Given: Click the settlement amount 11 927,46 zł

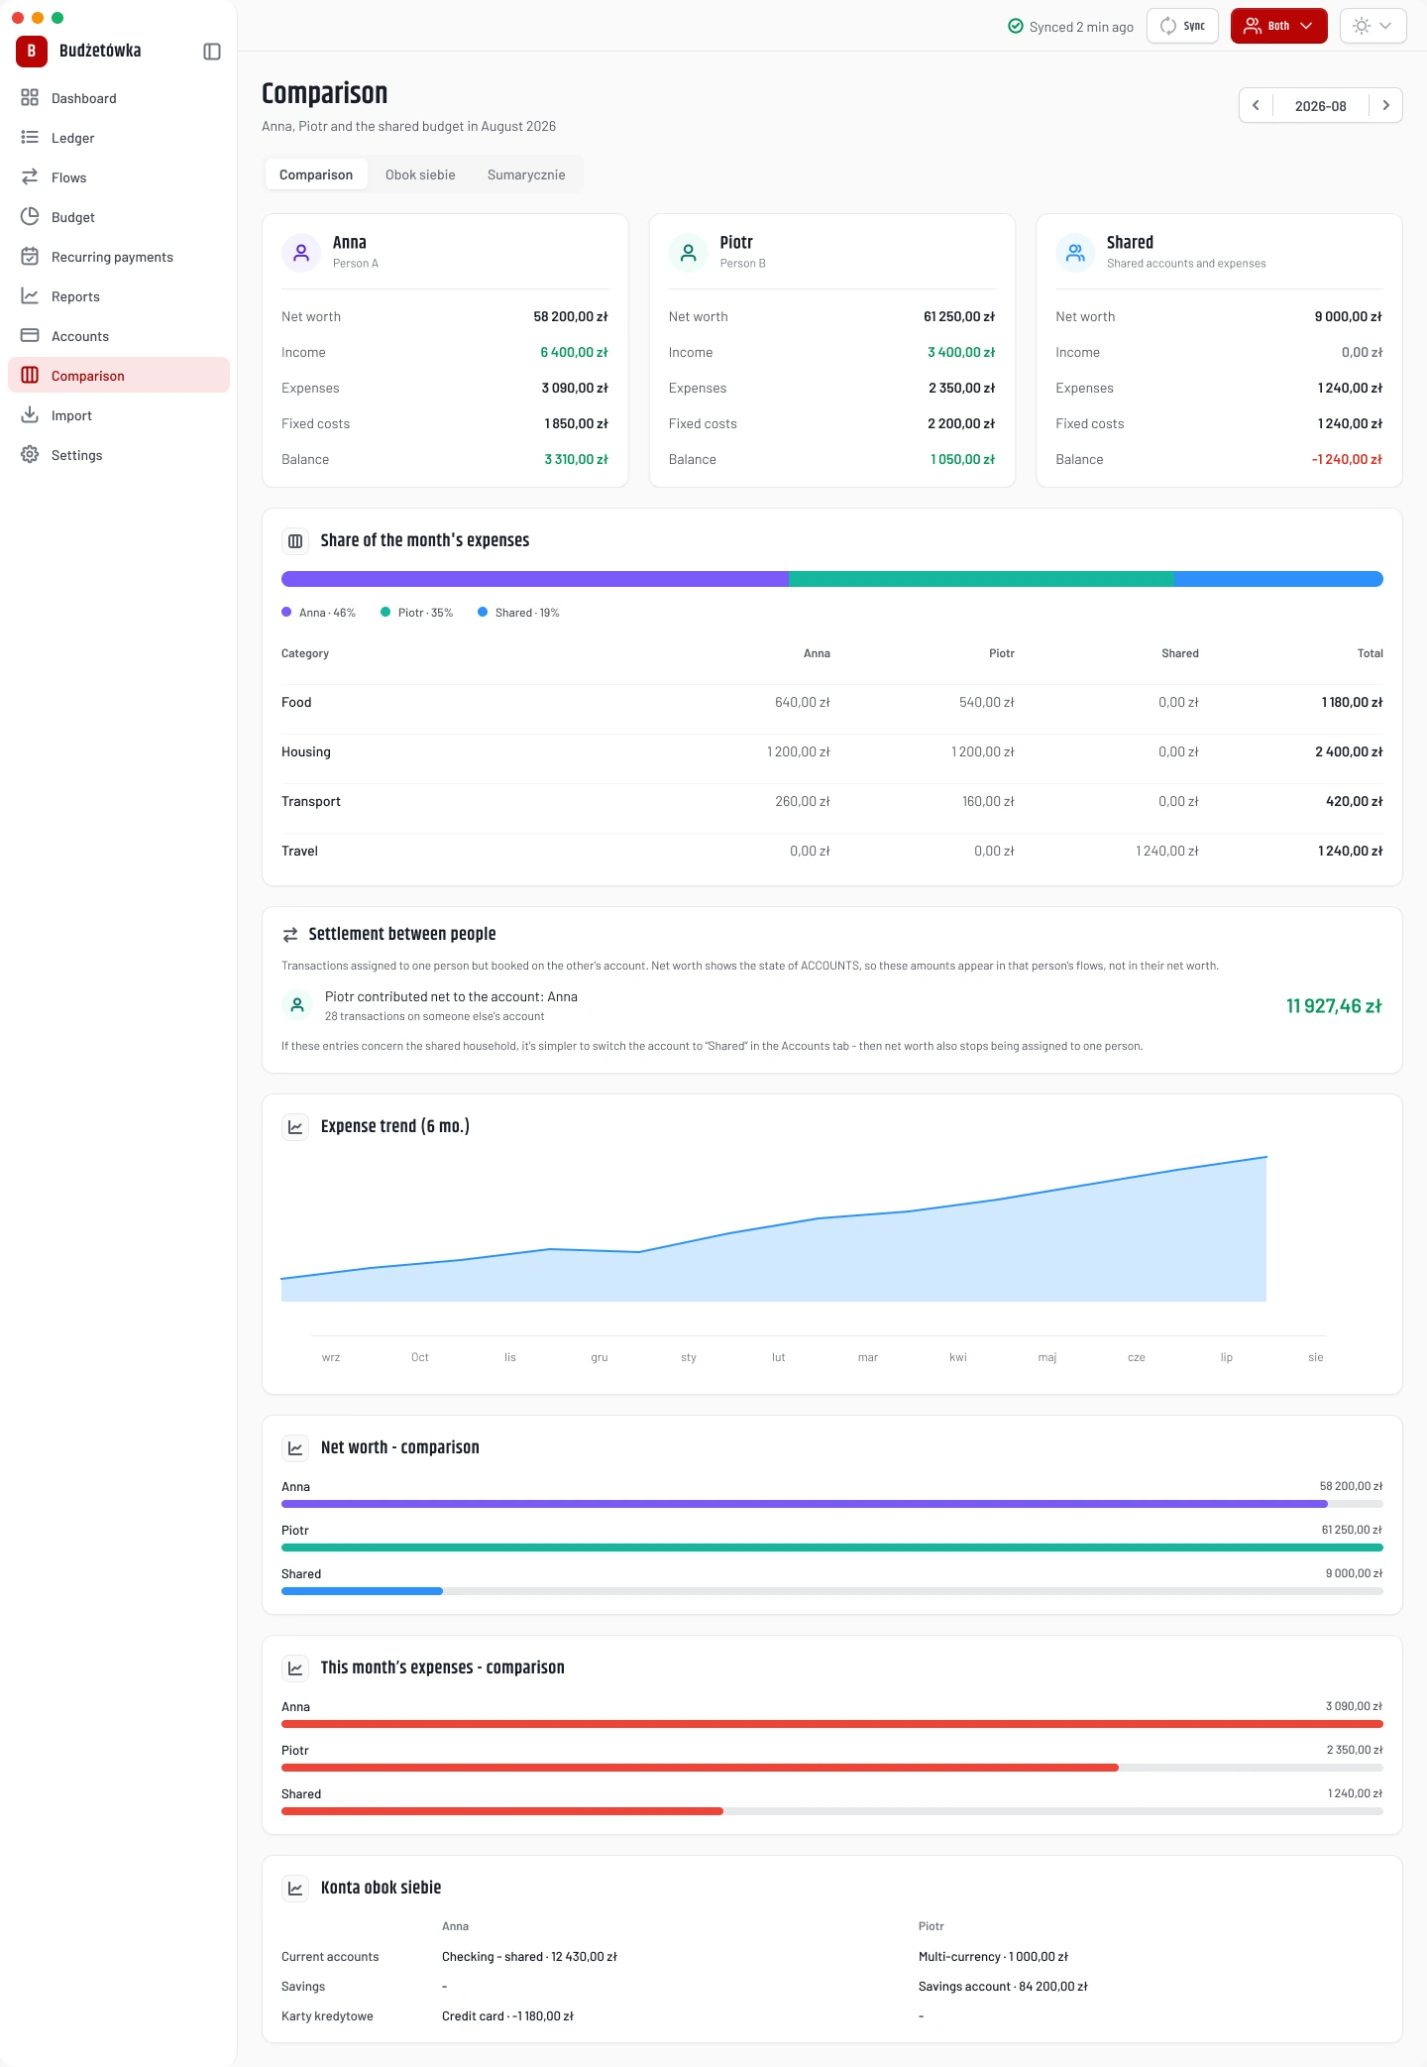Looking at the screenshot, I should click(1334, 1006).
